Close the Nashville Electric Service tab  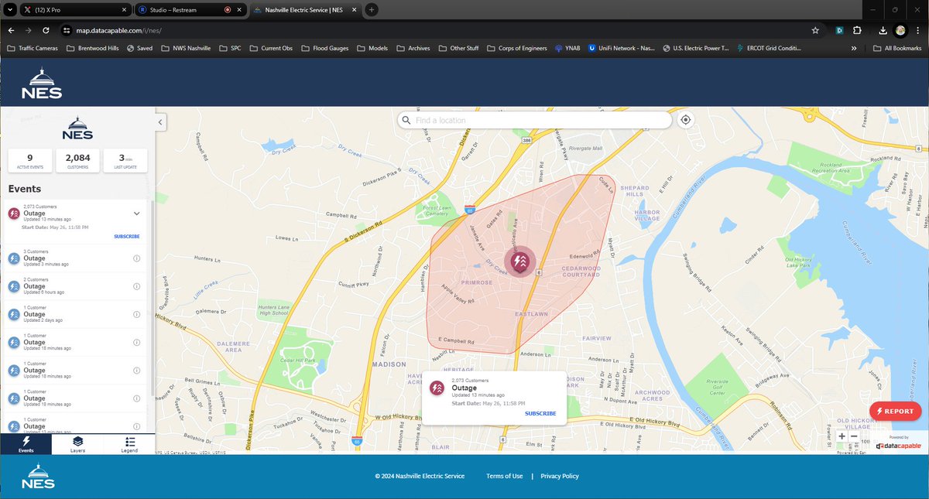[353, 9]
